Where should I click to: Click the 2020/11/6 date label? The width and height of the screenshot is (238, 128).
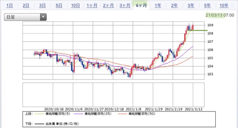74,109
